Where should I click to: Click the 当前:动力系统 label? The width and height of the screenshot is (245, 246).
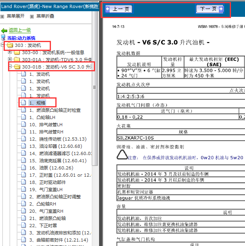(21, 38)
